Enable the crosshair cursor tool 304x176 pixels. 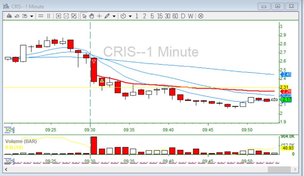pyautogui.click(x=99, y=16)
